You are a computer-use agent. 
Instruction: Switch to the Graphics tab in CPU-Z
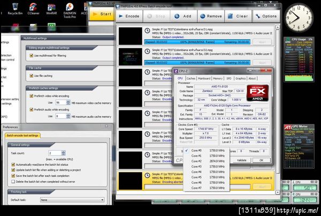coord(240,78)
